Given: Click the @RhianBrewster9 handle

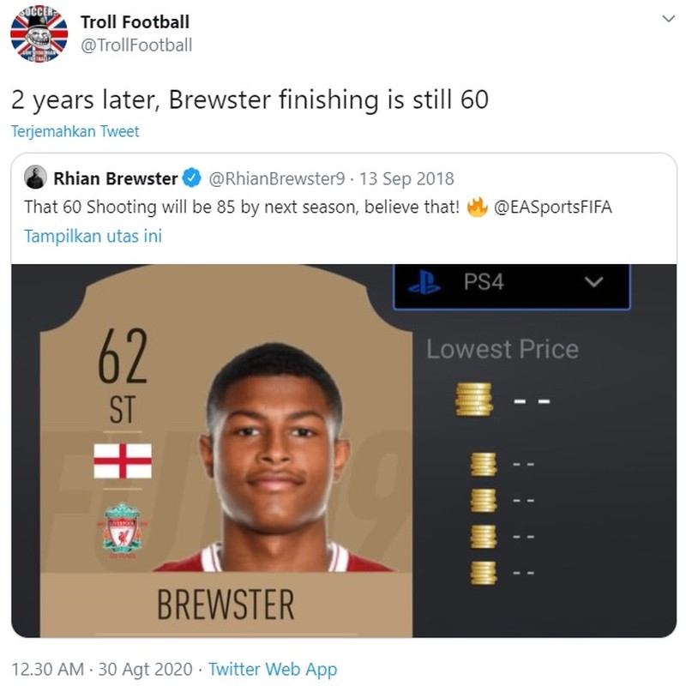Looking at the screenshot, I should click(x=277, y=178).
